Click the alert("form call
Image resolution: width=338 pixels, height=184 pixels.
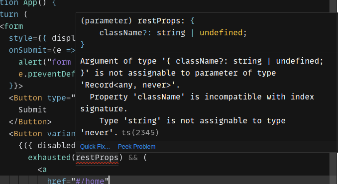pyautogui.click(x=45, y=62)
